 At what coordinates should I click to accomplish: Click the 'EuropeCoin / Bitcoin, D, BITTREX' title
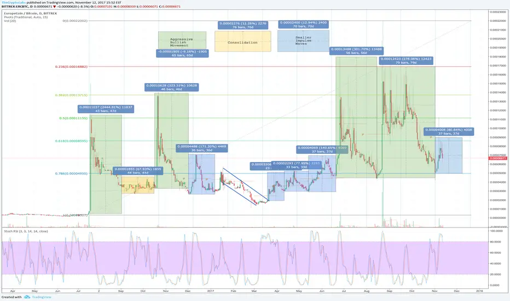(x=30, y=13)
